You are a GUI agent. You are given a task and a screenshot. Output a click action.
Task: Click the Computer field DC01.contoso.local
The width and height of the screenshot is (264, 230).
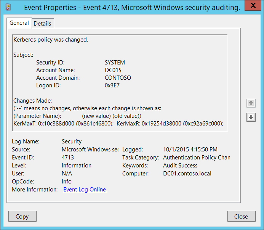[x=187, y=174]
